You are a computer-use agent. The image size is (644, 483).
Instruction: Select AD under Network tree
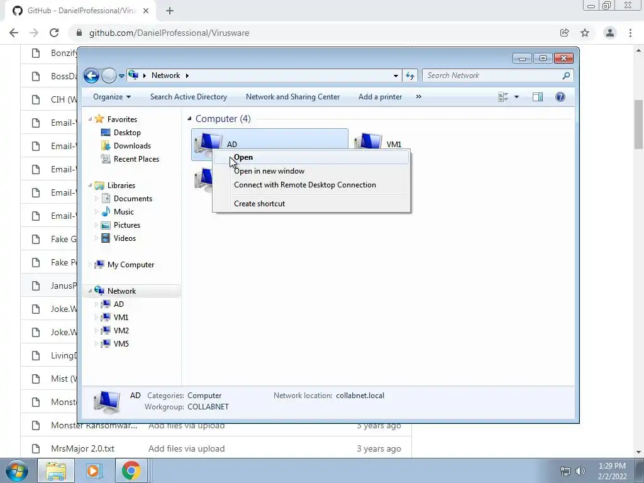pos(118,304)
